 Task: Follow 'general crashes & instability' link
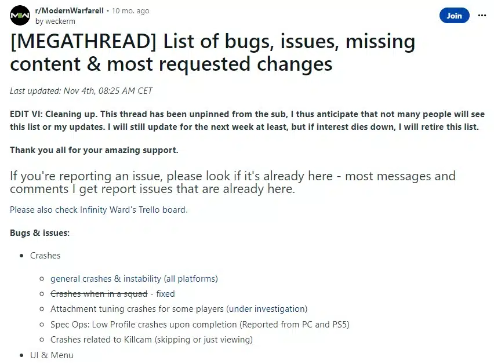(134, 278)
